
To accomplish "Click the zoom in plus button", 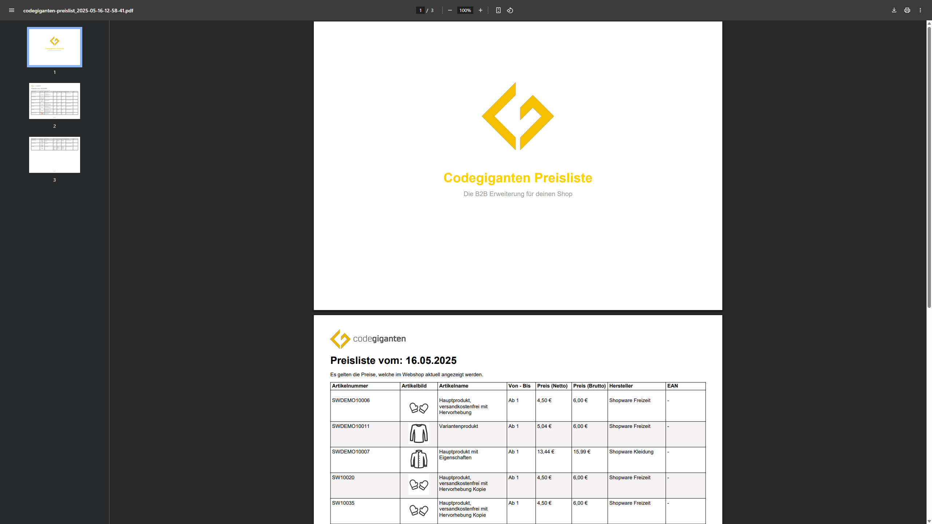I will pos(481,10).
